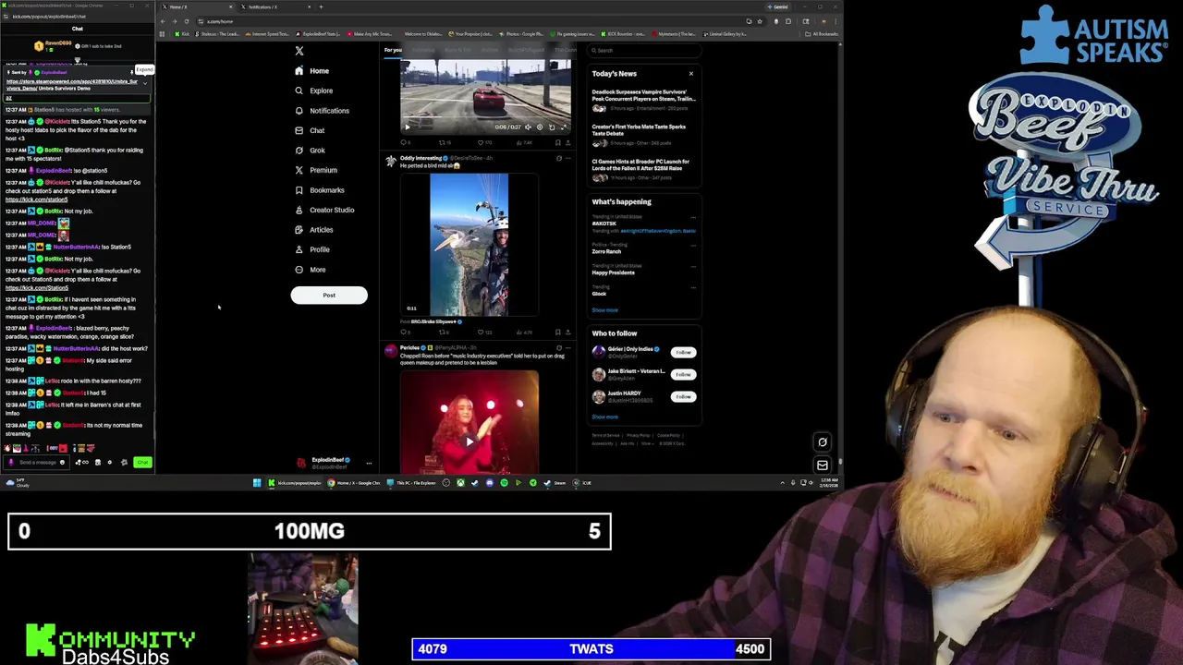Open Chat in the X sidebar

click(x=309, y=130)
